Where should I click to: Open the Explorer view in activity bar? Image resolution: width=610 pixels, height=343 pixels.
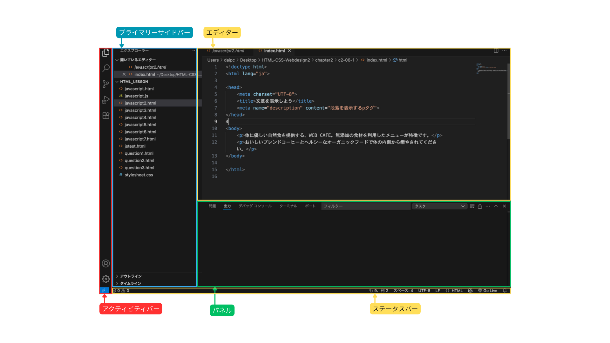pos(106,53)
